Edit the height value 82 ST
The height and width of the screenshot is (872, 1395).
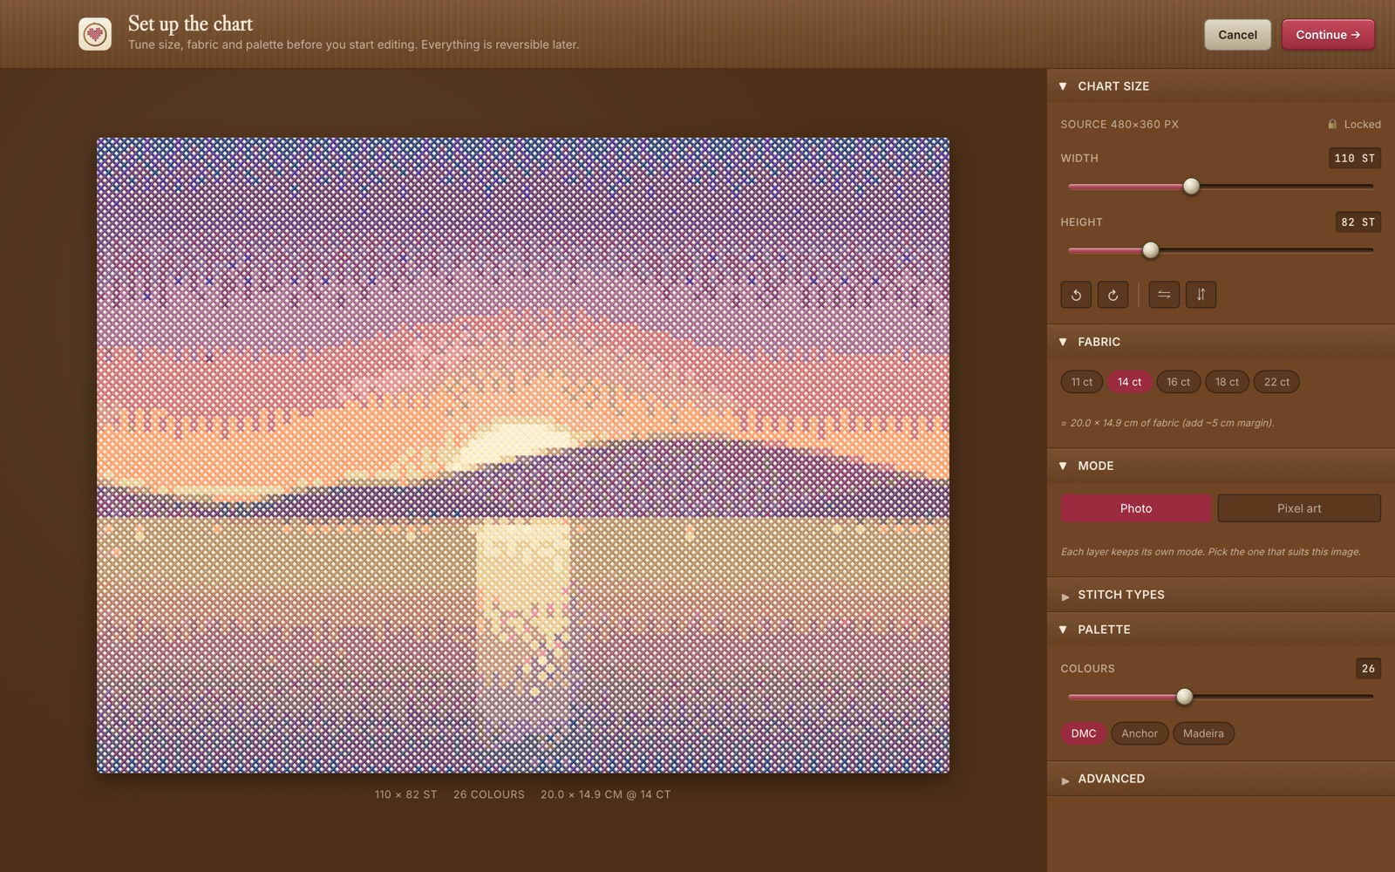[x=1358, y=222]
